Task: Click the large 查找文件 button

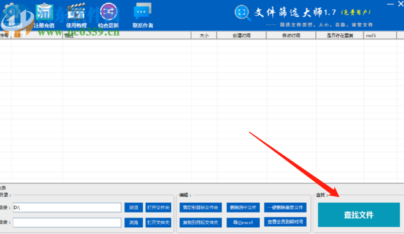Action: pos(359,214)
